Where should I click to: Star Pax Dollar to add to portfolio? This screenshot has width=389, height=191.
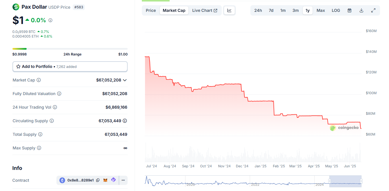[18, 66]
